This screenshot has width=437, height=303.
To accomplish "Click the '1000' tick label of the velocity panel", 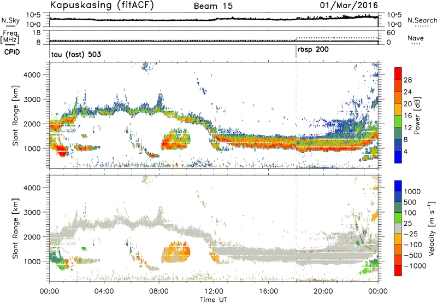I will click(32, 261).
